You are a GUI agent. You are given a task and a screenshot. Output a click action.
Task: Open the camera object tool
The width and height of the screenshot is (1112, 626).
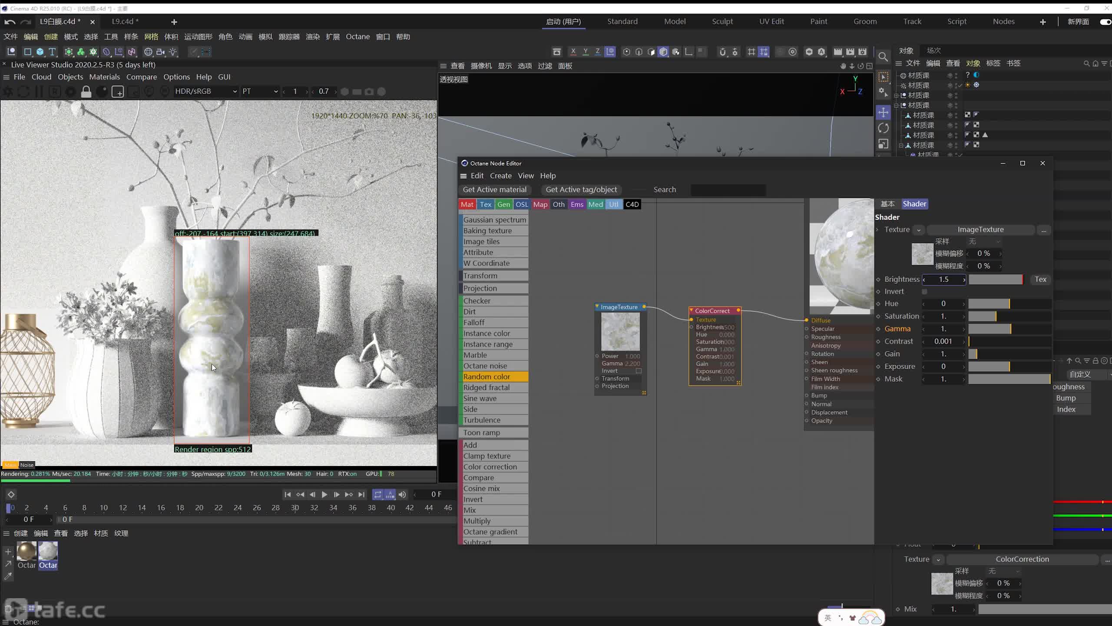coord(161,52)
